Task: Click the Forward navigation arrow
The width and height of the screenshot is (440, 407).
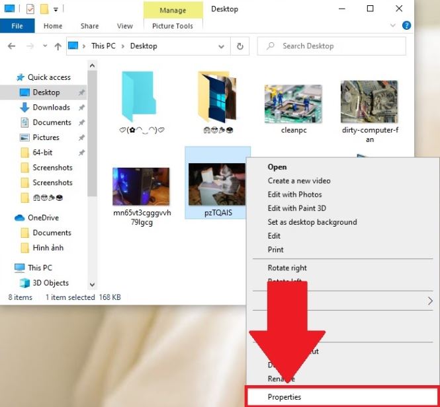Action: pyautogui.click(x=30, y=46)
